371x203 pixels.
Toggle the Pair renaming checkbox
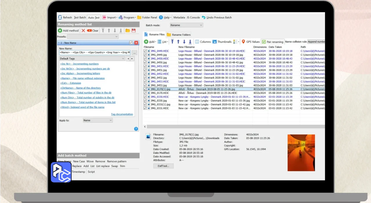coord(264,42)
